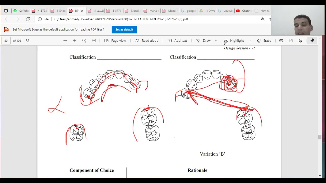Expand the Highlight color options arrow
Viewport: 326px width, 183px height.
tap(250, 41)
